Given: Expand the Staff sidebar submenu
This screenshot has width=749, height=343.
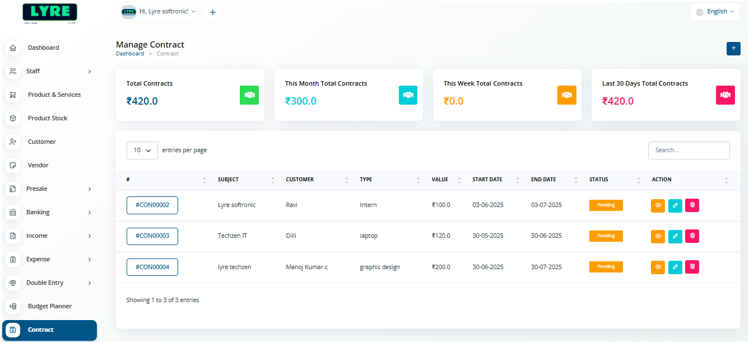Looking at the screenshot, I should tap(50, 72).
